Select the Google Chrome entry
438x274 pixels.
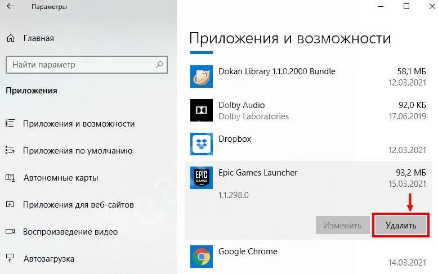tap(248, 251)
